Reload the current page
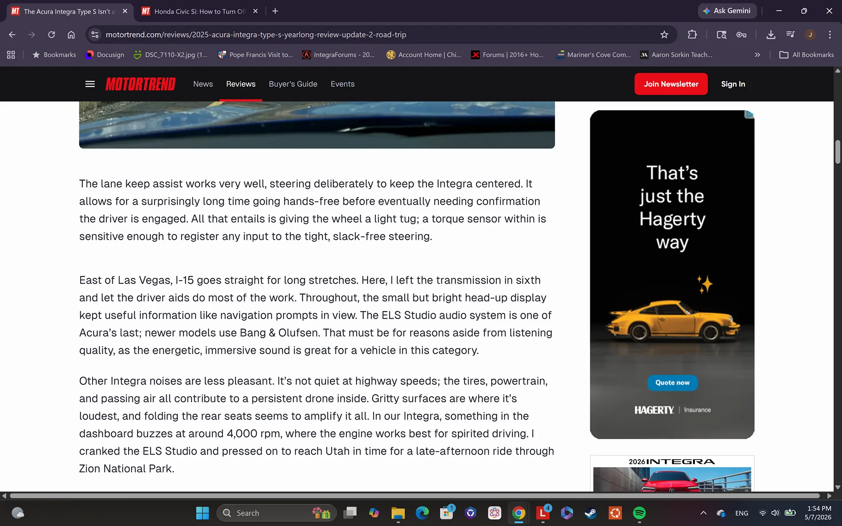This screenshot has height=526, width=842. pyautogui.click(x=51, y=35)
